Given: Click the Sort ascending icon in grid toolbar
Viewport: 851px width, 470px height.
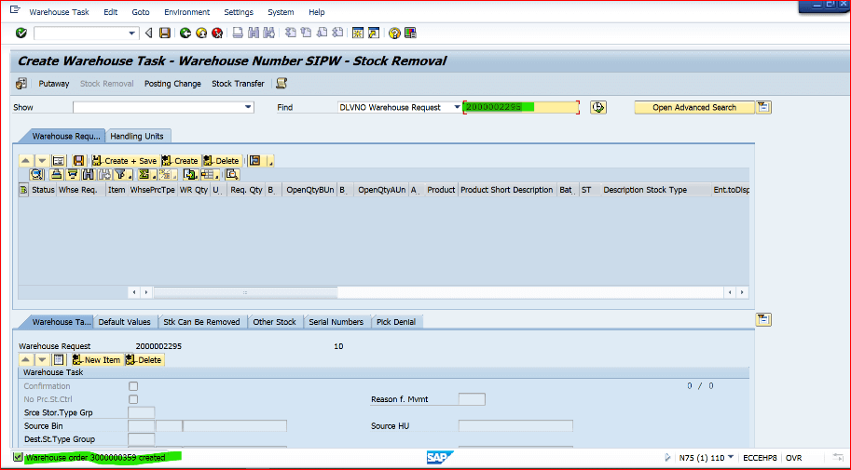Looking at the screenshot, I should (x=57, y=175).
